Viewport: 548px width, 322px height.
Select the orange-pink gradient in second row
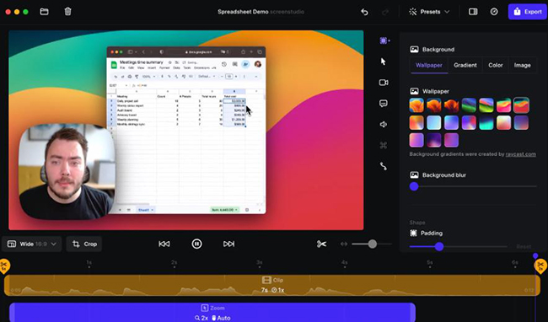(416, 123)
